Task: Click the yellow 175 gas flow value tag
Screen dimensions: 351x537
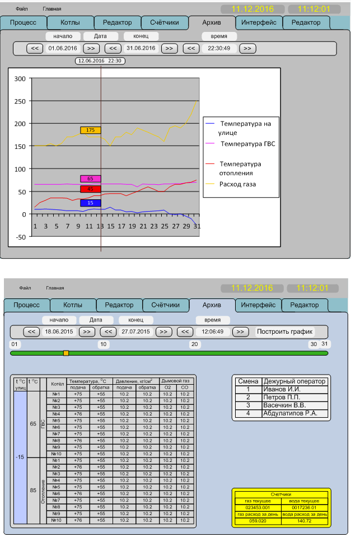Action: pos(90,130)
